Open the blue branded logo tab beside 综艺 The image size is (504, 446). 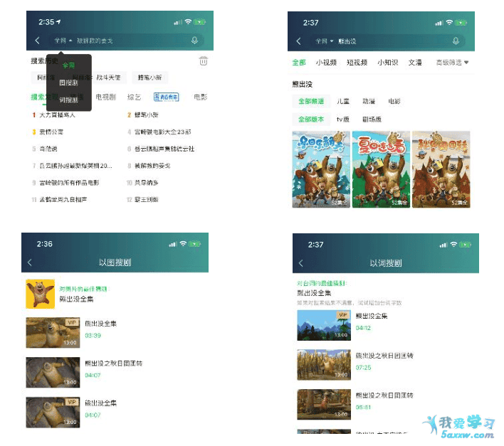coord(166,97)
